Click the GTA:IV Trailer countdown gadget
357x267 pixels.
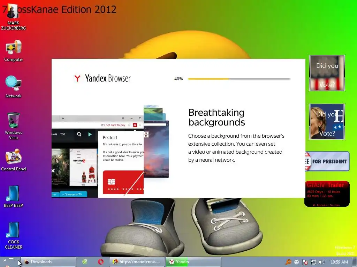pyautogui.click(x=327, y=194)
